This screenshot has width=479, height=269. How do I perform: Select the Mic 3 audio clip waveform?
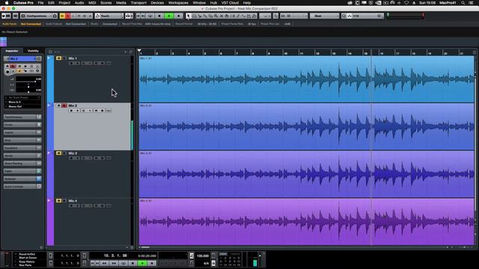coord(306,174)
